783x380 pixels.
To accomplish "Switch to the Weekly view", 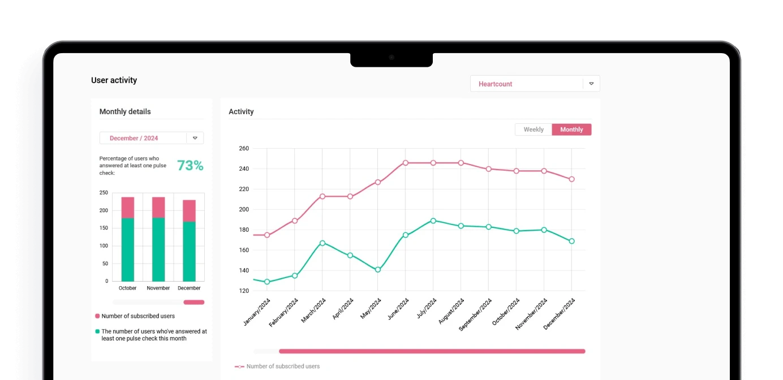I will click(x=533, y=129).
